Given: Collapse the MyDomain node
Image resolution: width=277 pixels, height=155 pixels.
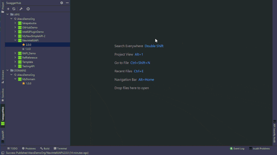Looking at the screenshot, I should 15,79.
